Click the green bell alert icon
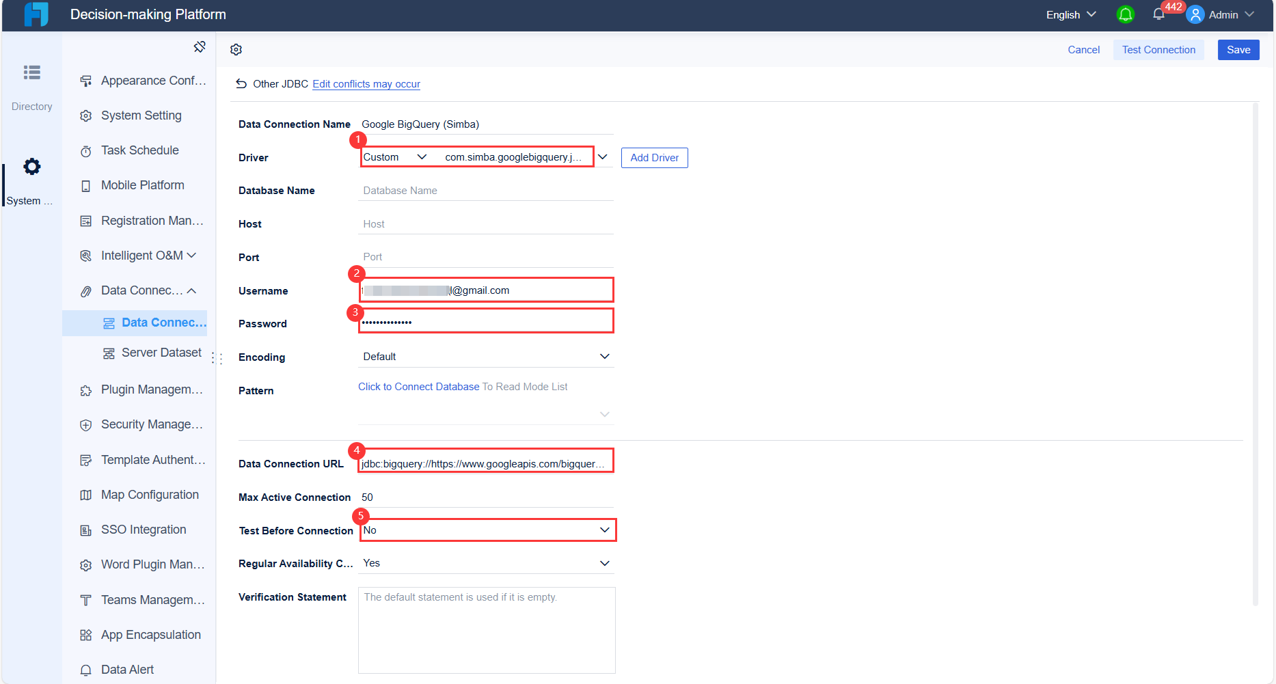 (1125, 14)
